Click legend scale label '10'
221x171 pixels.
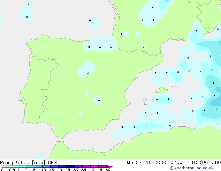point(44,170)
